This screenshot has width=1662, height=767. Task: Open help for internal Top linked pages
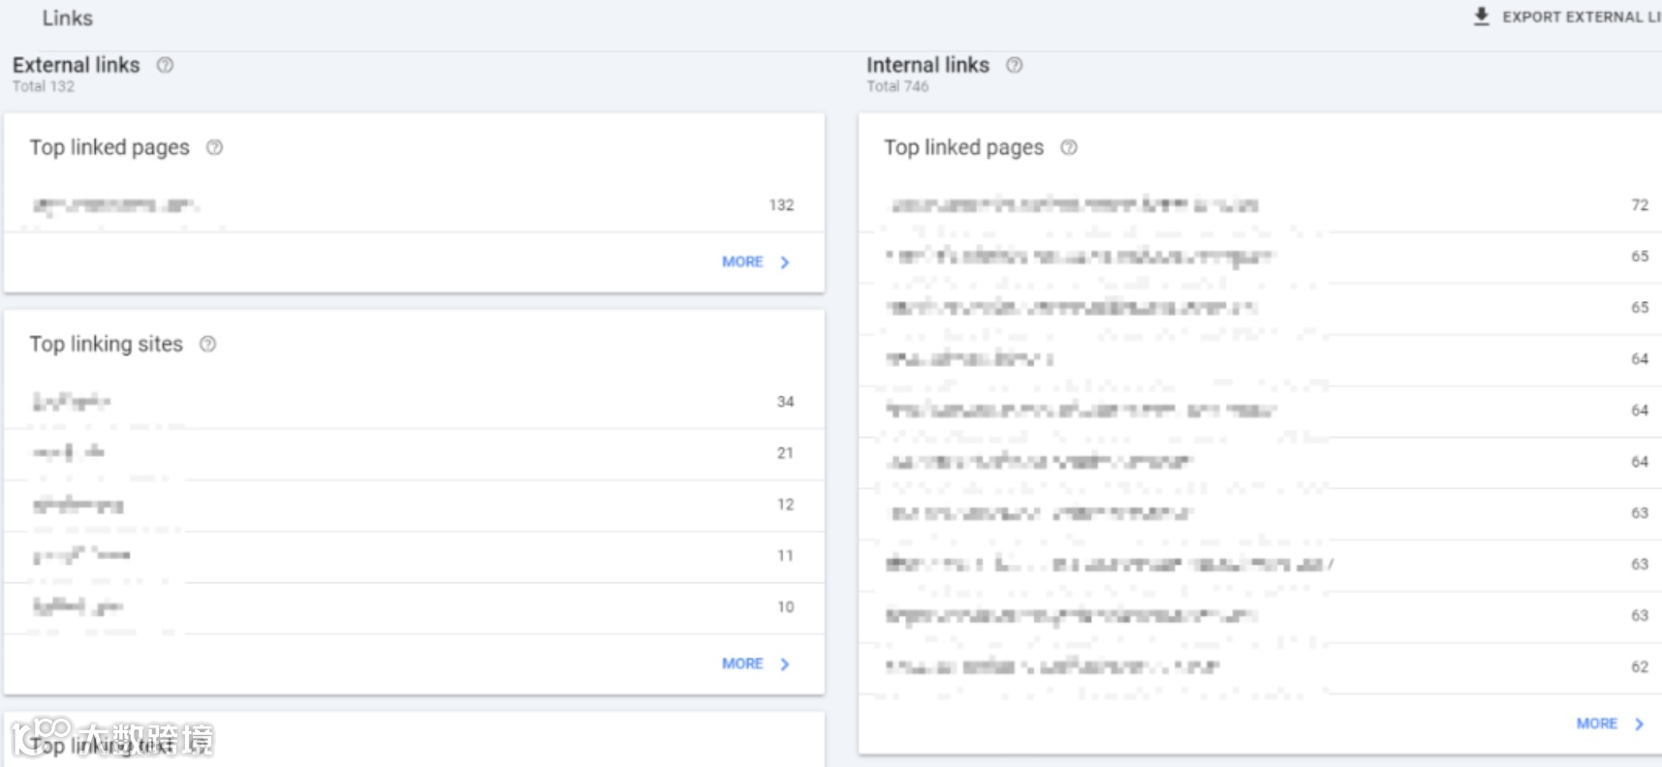(x=1068, y=147)
